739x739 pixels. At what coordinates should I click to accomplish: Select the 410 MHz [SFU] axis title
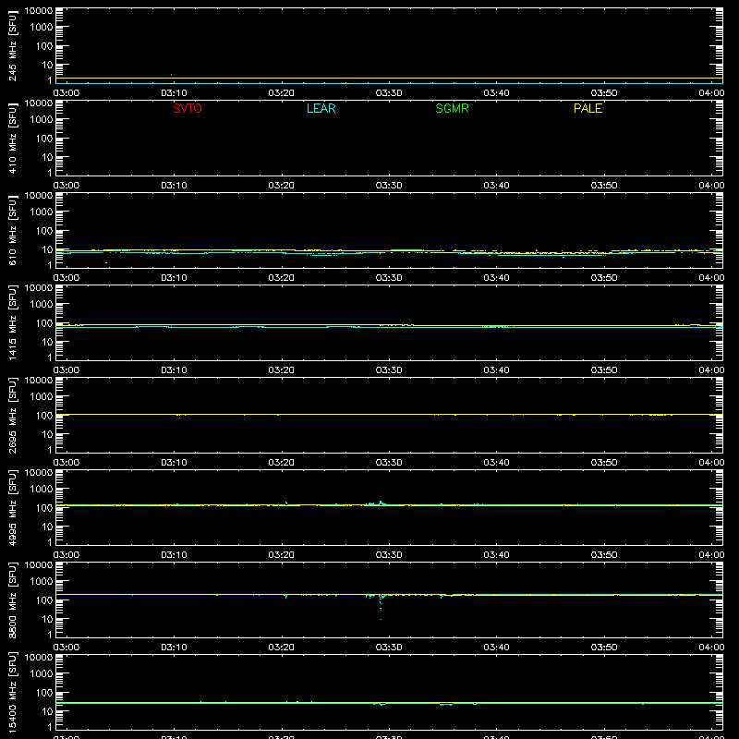tap(12, 138)
